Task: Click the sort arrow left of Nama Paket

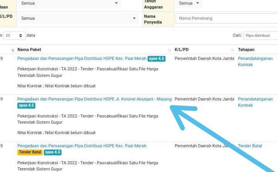Action: pyautogui.click(x=12, y=50)
